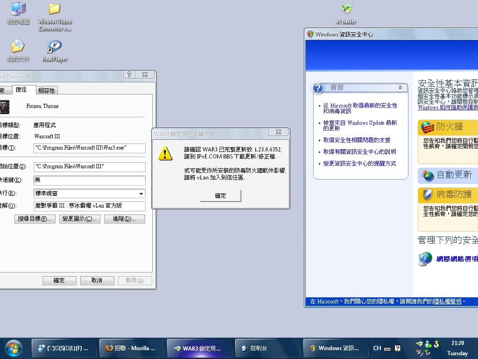Open the 我的電腦 desktop icon

point(18,9)
